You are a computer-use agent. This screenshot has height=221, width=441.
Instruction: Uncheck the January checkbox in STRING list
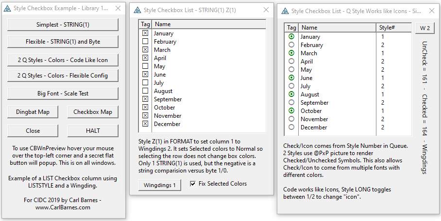pyautogui.click(x=145, y=33)
